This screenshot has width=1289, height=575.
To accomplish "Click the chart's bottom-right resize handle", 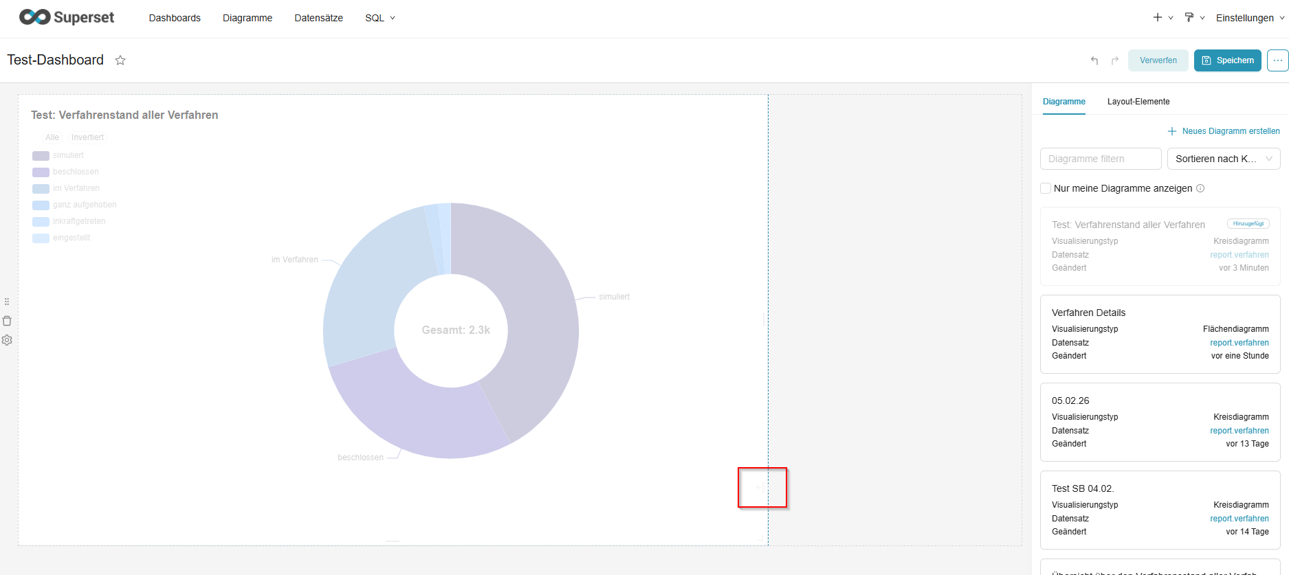I will (x=760, y=487).
